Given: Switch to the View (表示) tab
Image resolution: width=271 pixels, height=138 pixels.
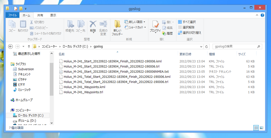Looking at the screenshot, I should coord(53,15).
